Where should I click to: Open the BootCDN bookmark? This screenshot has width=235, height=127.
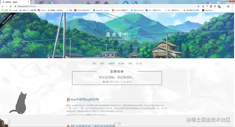[x=102, y=10]
